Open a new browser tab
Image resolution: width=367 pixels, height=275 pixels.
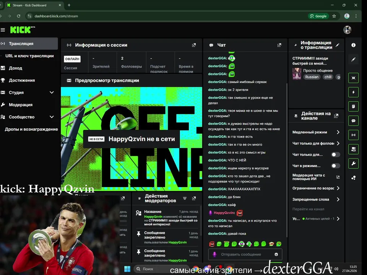click(x=69, y=5)
